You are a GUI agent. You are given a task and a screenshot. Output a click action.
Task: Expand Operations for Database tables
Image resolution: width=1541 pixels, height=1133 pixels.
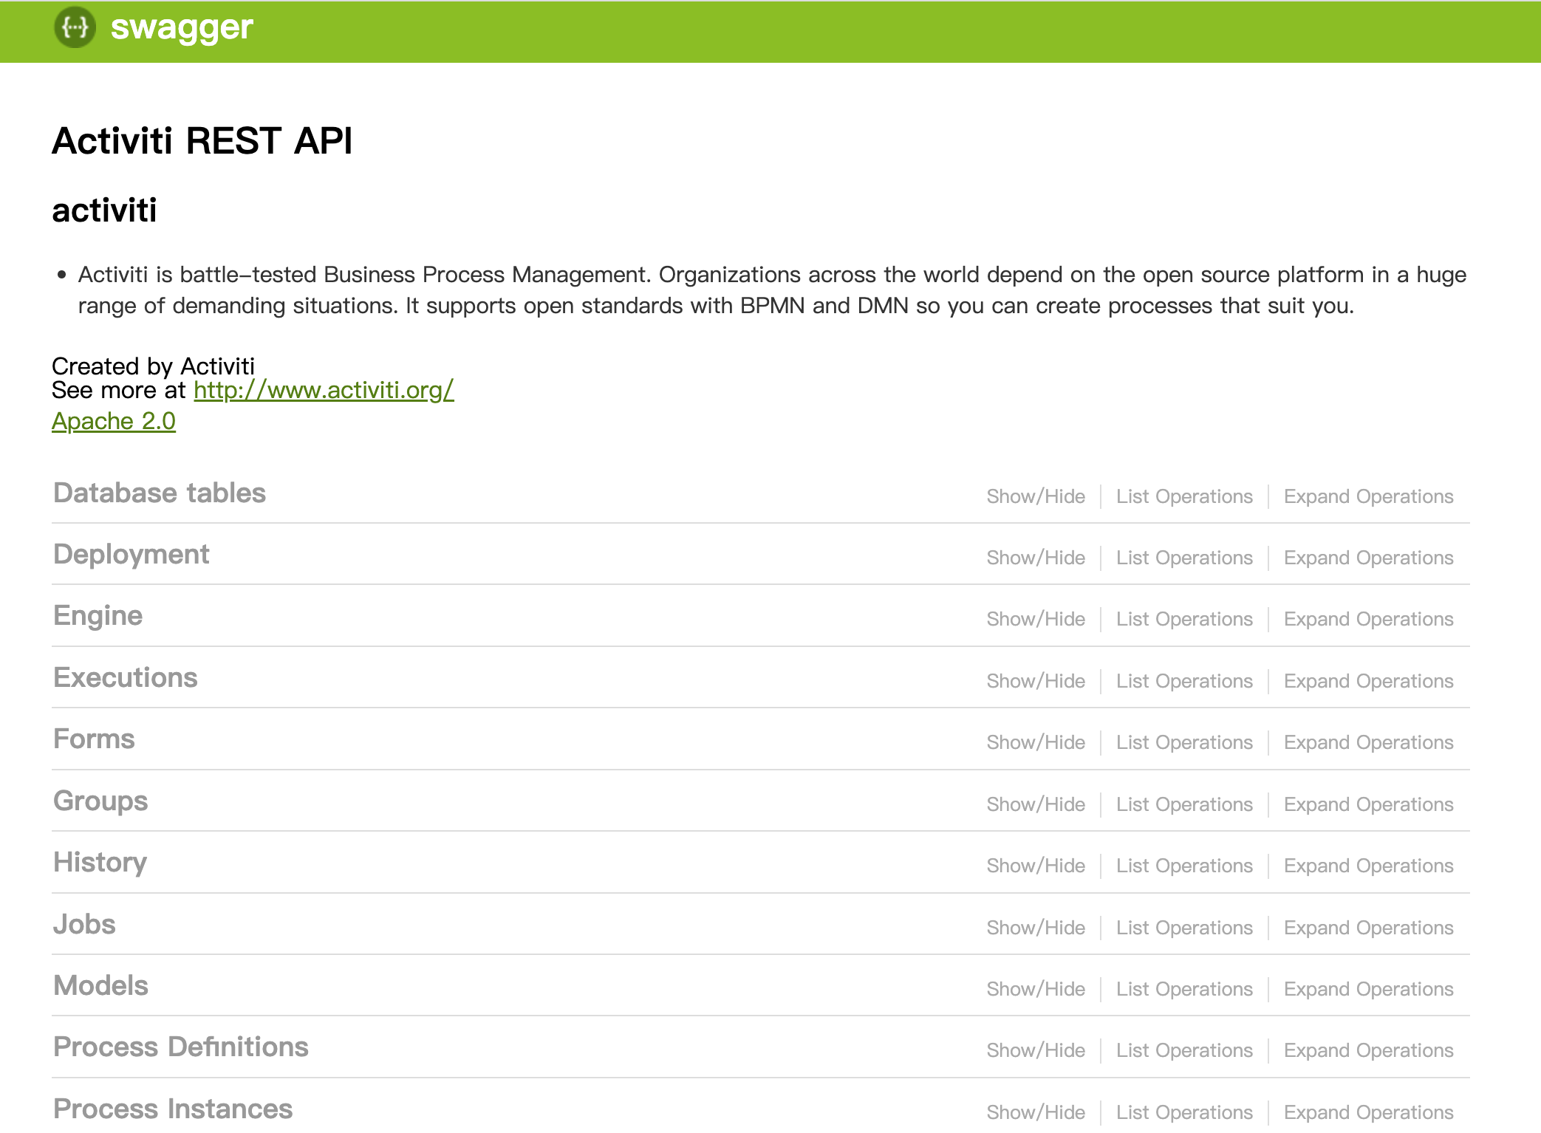click(x=1368, y=496)
